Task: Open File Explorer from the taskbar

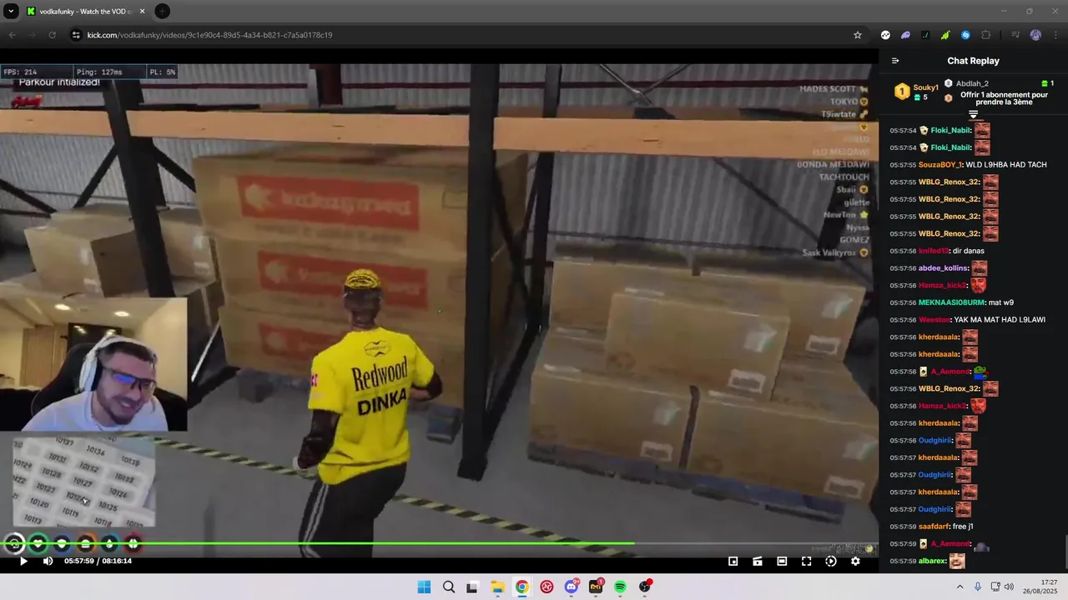Action: click(x=497, y=587)
